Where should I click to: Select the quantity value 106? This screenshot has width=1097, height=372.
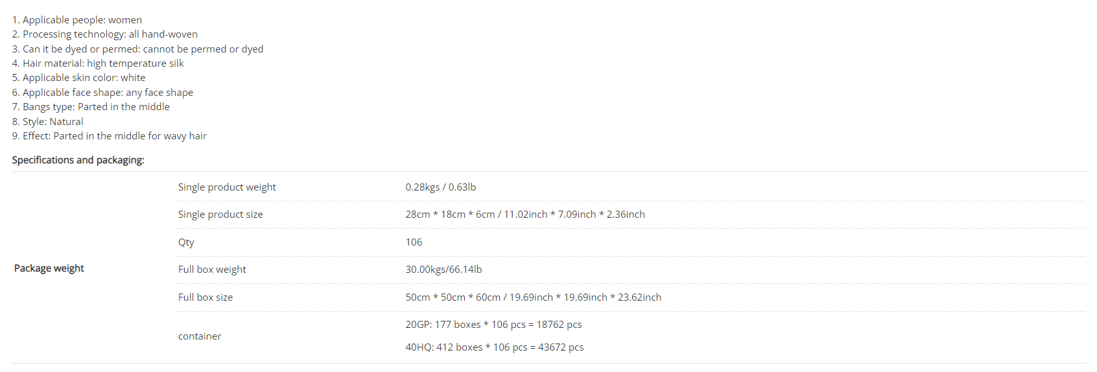point(414,242)
